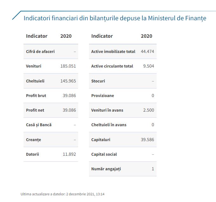Click the page heading about Ministerul de Finanțe

pos(115,18)
